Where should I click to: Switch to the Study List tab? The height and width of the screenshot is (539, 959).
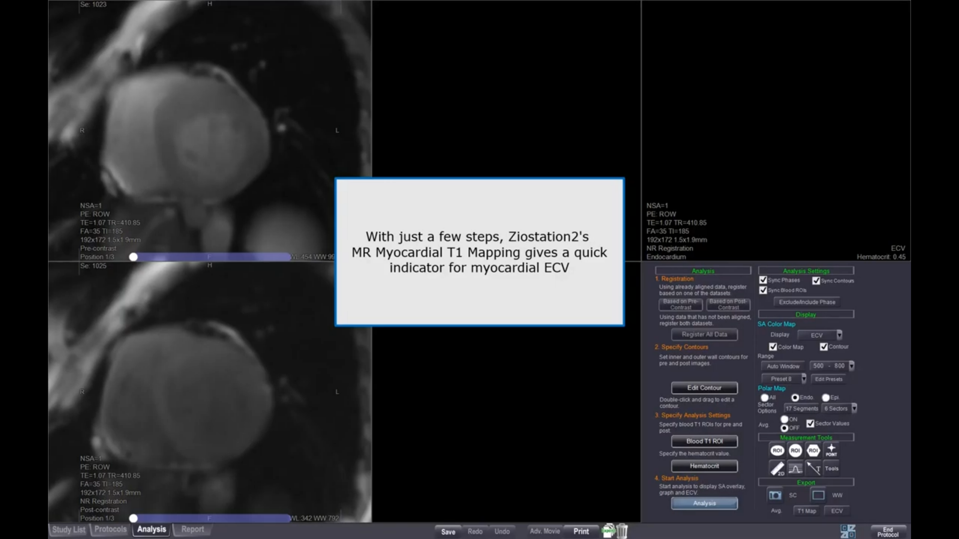click(x=69, y=530)
